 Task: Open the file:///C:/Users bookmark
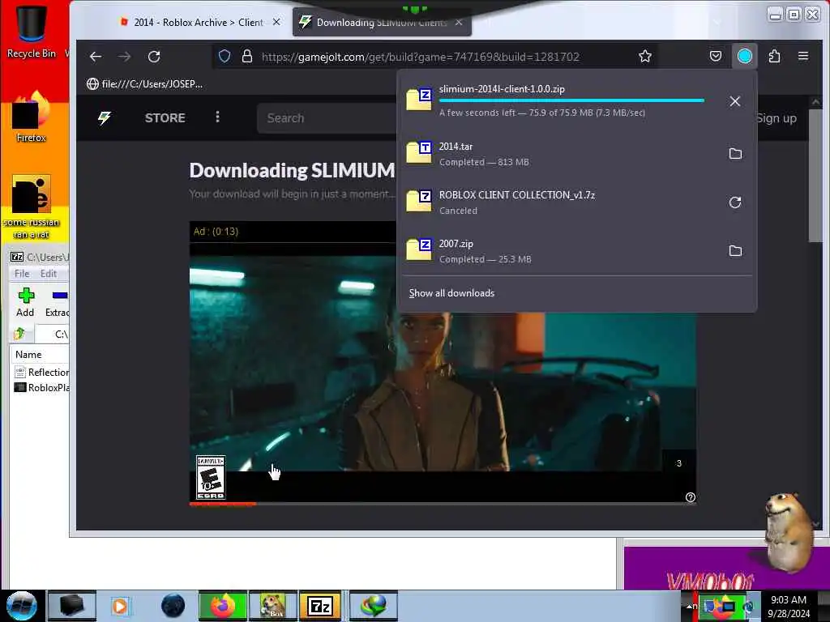tap(144, 84)
